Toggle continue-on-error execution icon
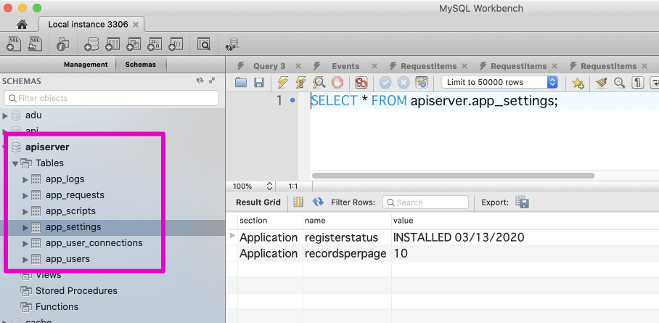659x323 pixels. point(361,82)
